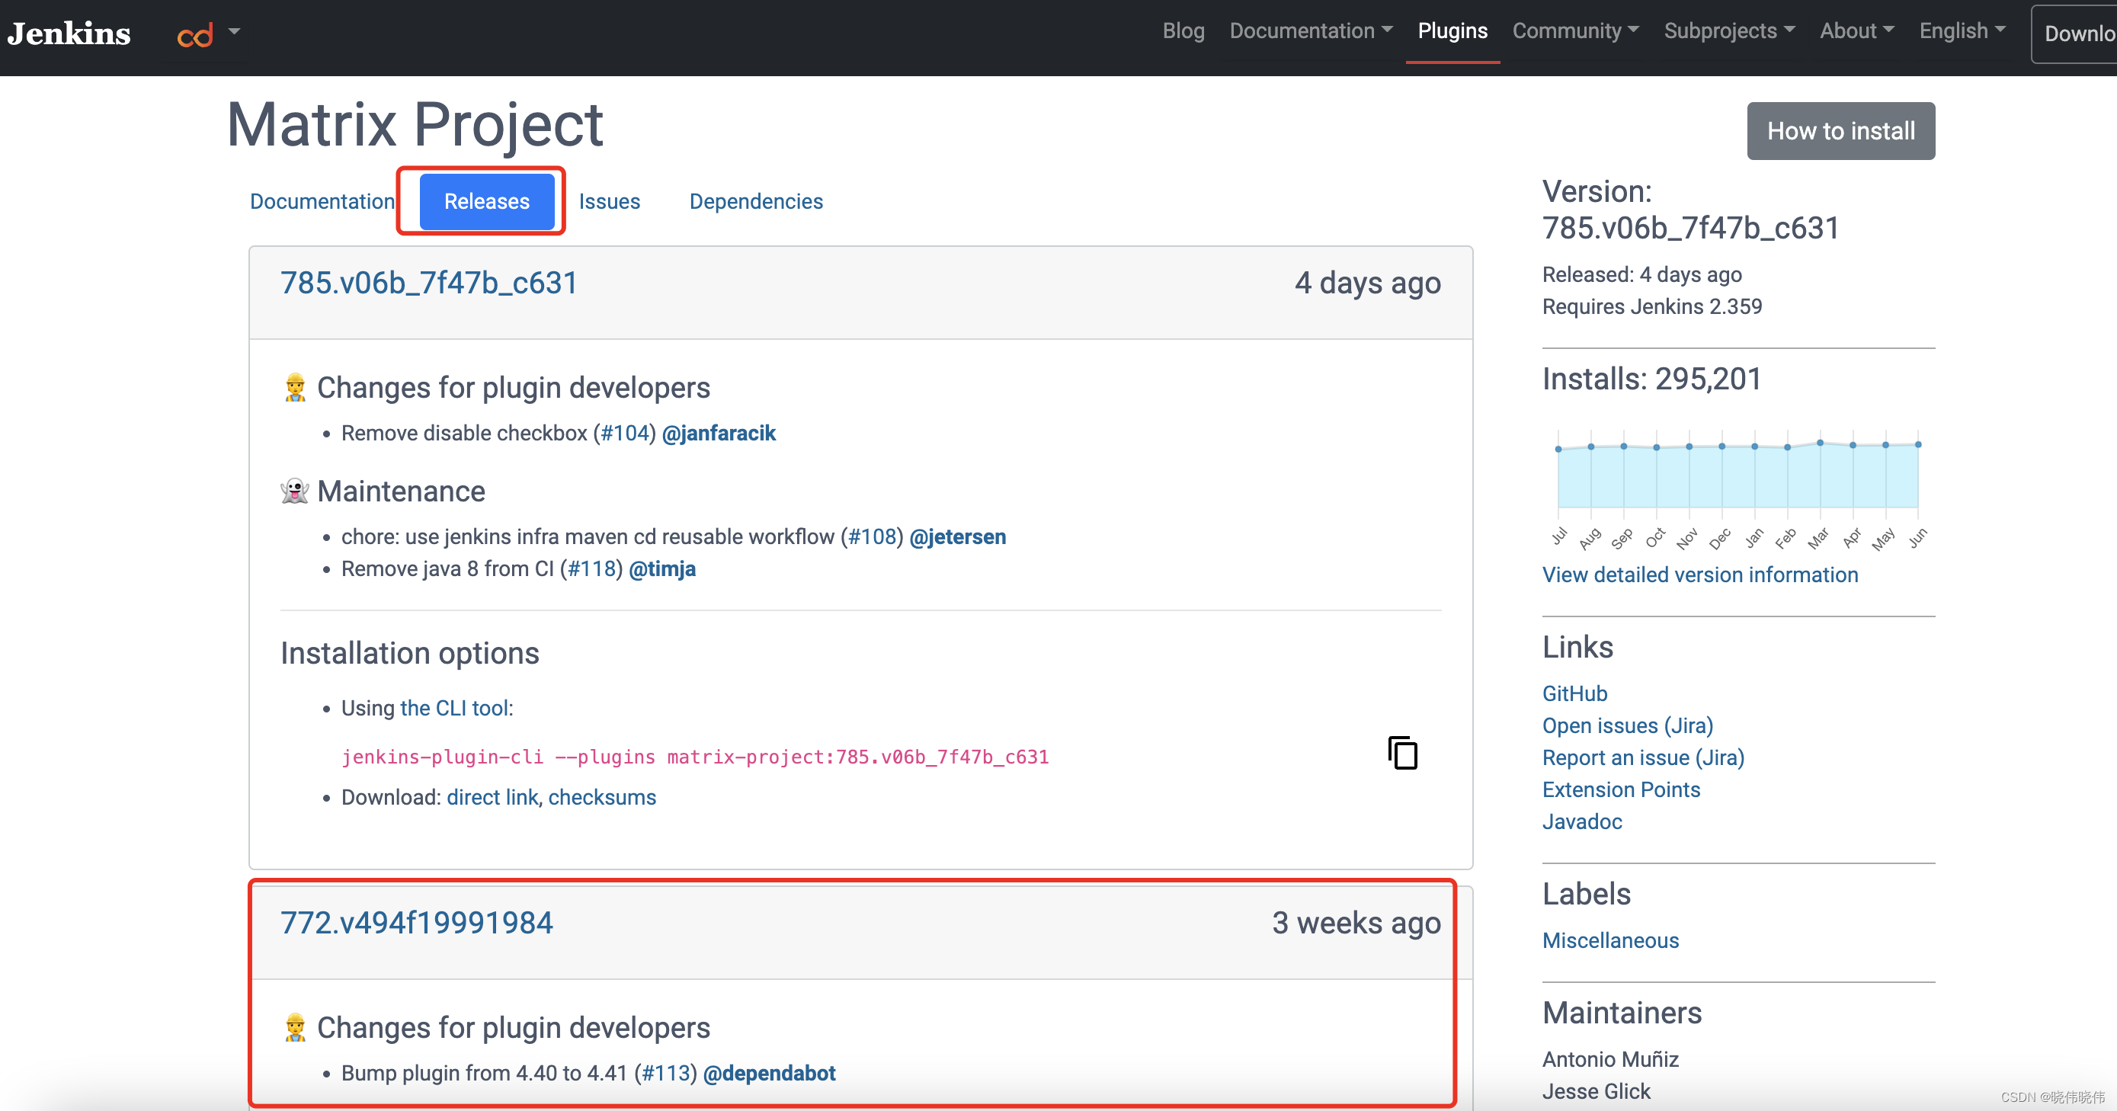Viewport: 2117px width, 1111px height.
Task: Click the March data point on installs chart
Action: [1821, 443]
